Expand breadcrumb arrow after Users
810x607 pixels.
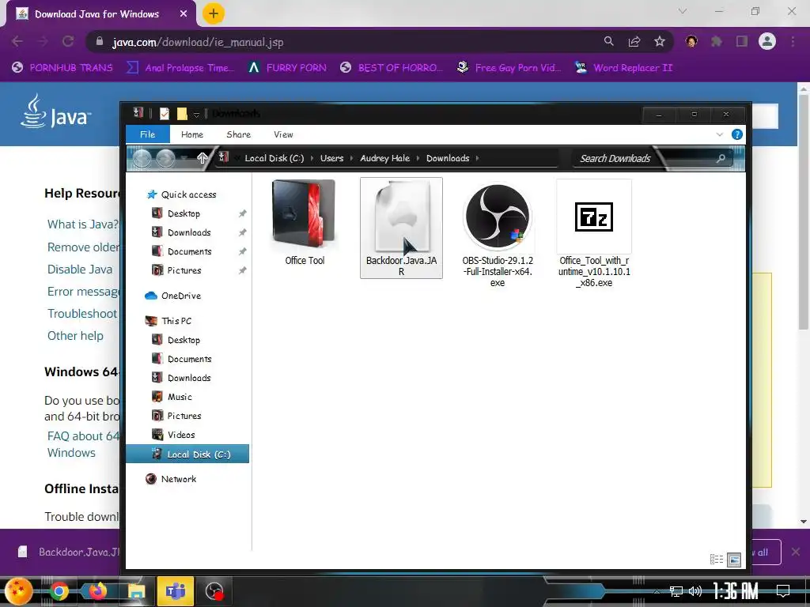pyautogui.click(x=352, y=158)
